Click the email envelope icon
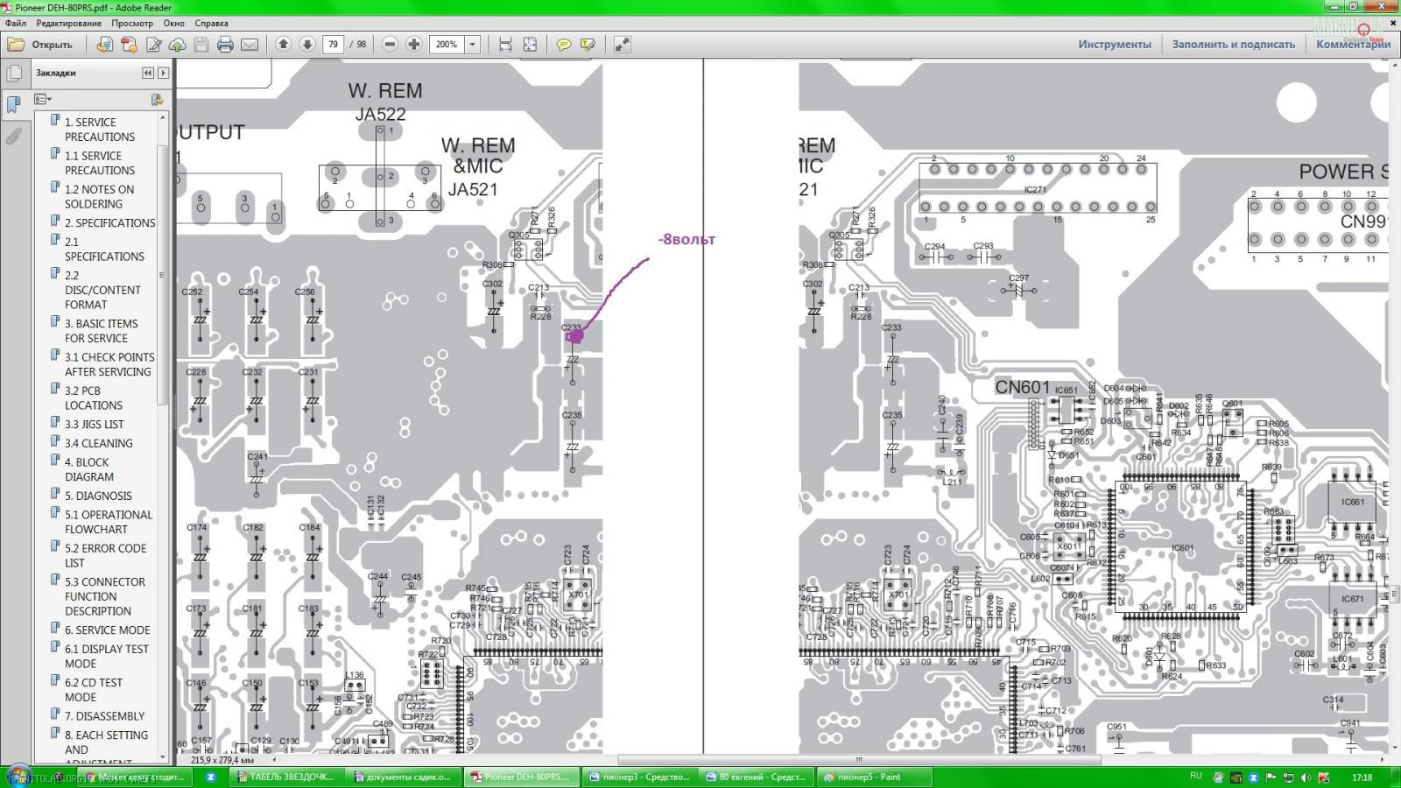Screen dimensions: 1401x788 tap(250, 45)
